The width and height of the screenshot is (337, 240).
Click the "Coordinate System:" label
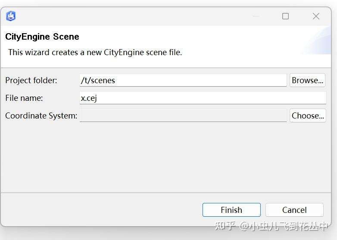click(41, 115)
